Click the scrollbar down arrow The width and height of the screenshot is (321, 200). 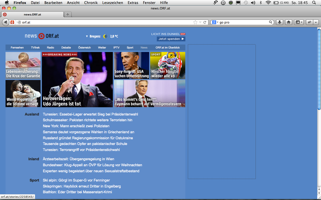(x=319, y=193)
